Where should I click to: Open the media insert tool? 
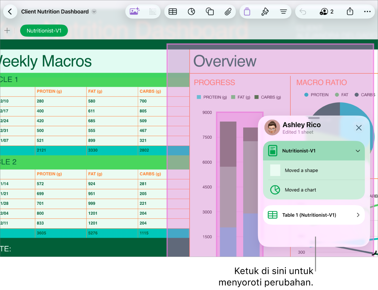(134, 12)
